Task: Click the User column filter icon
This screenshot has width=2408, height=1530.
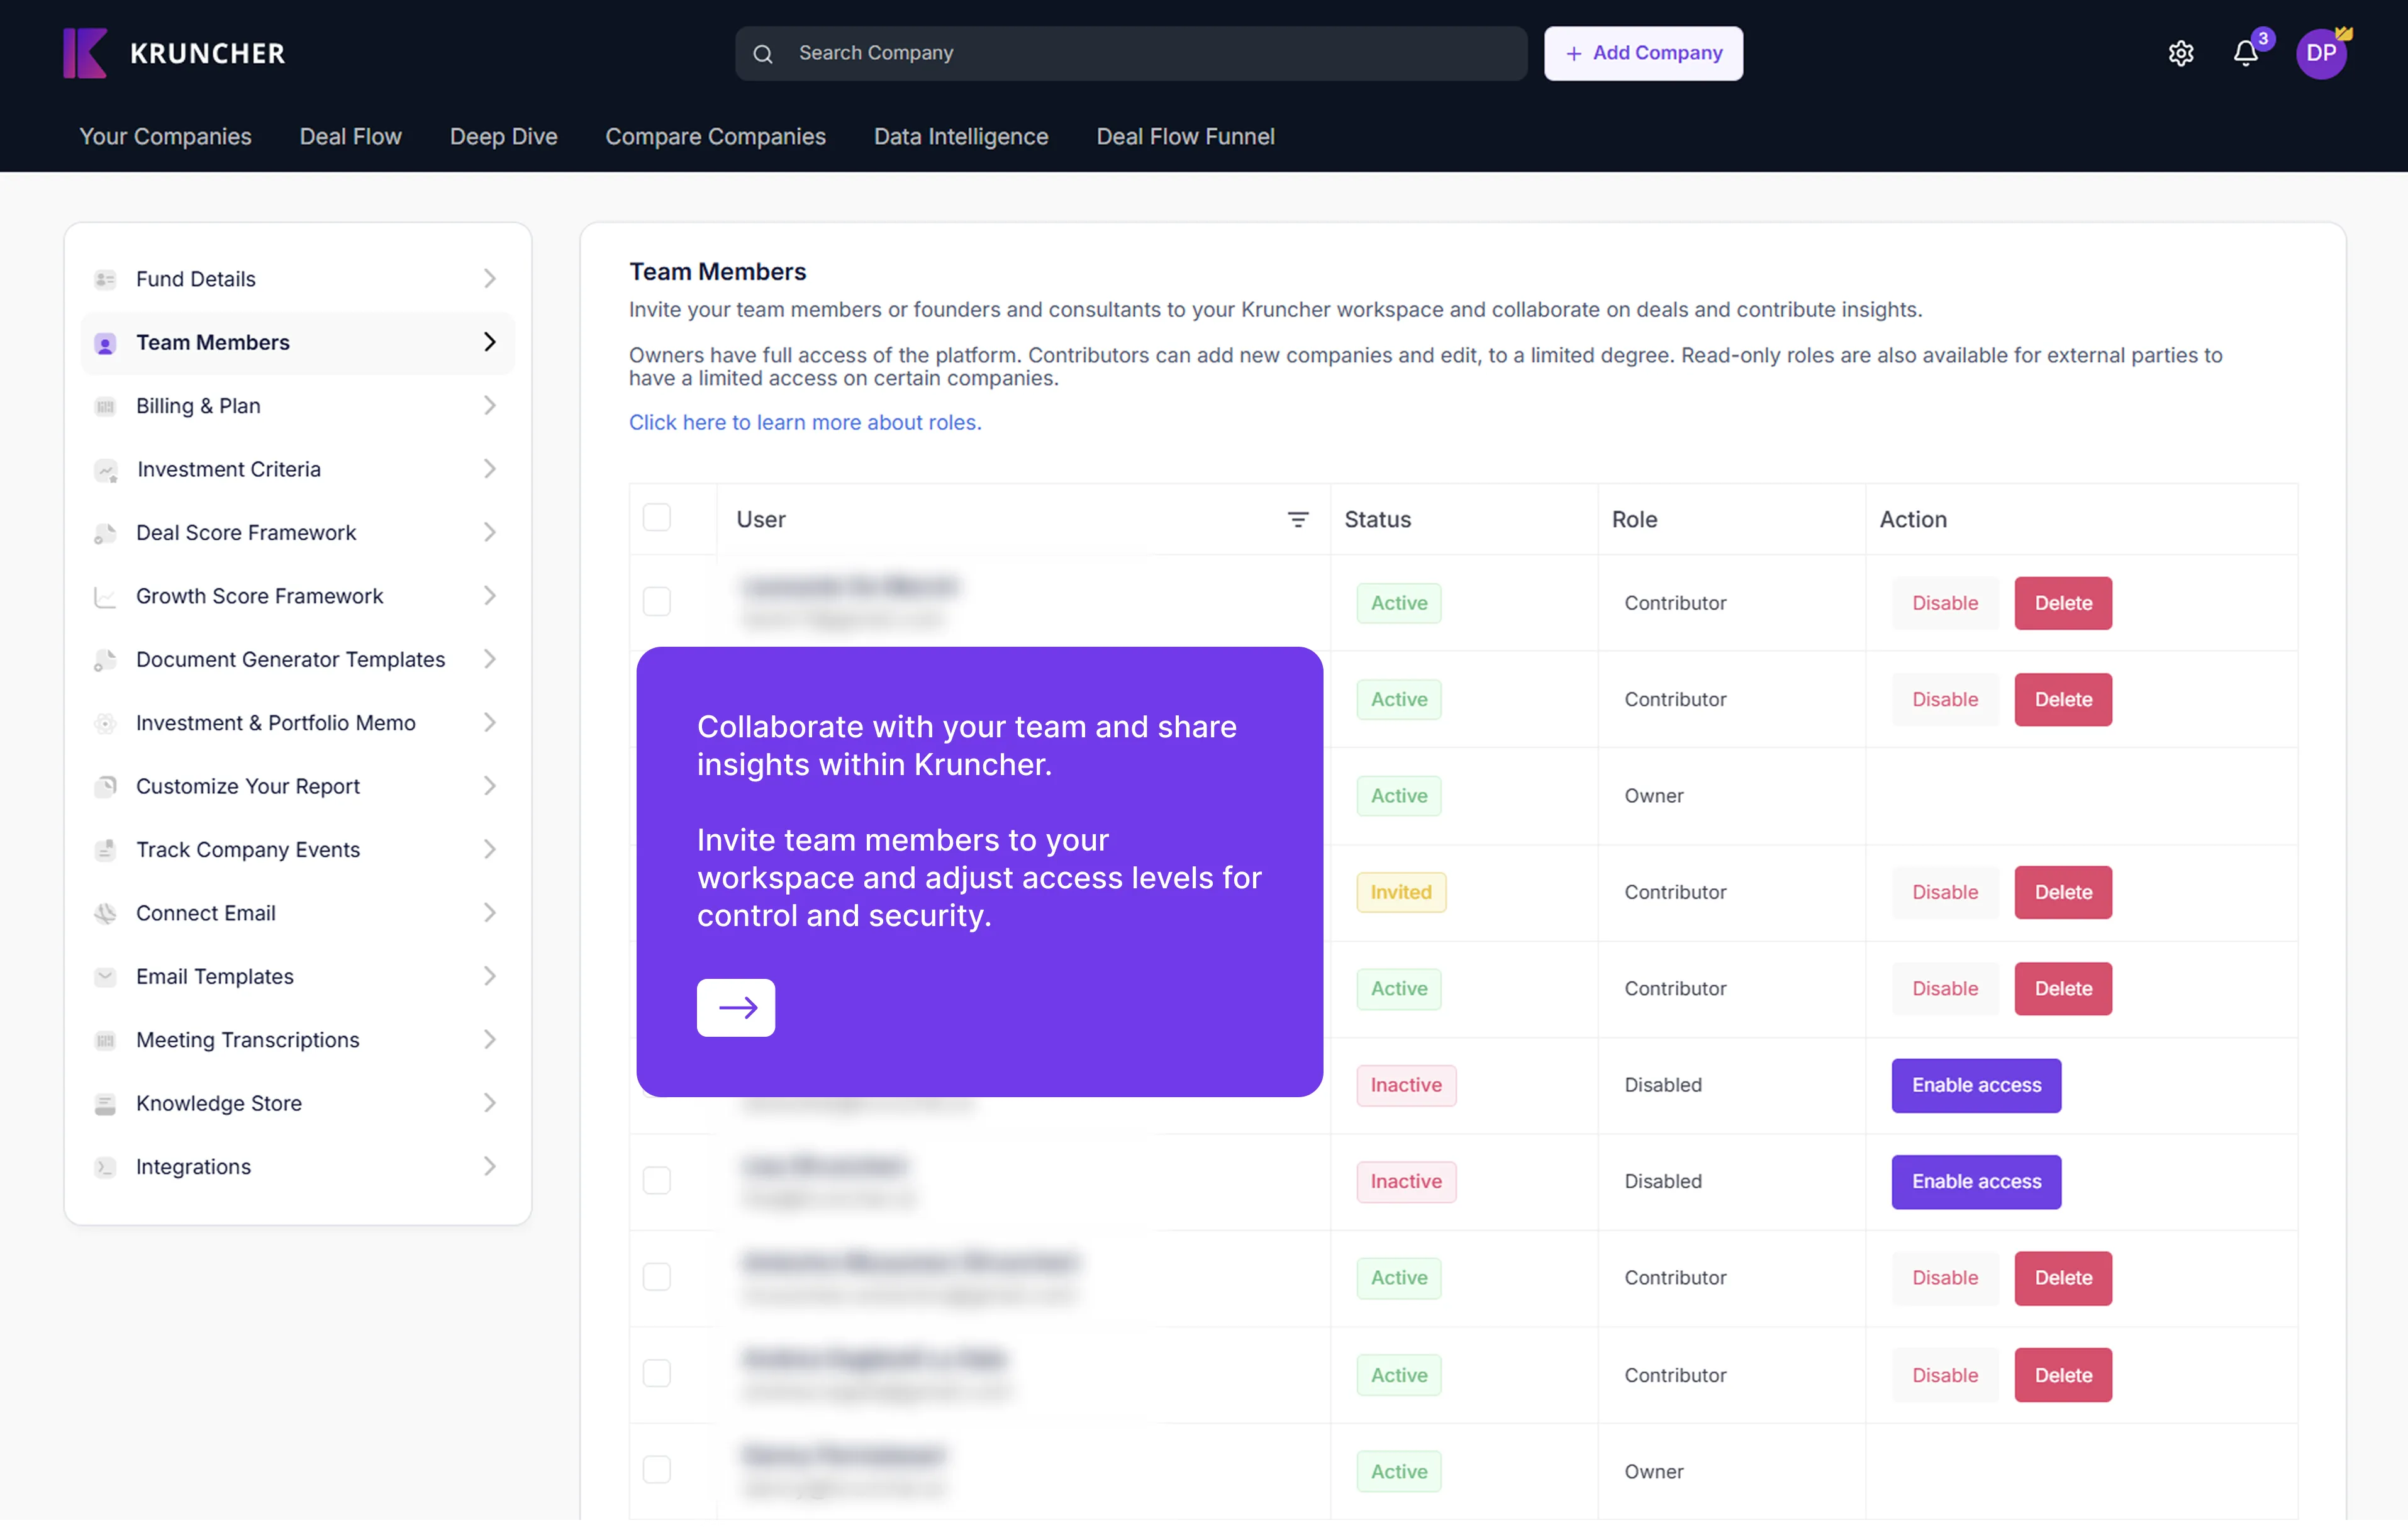Action: pyautogui.click(x=1297, y=519)
